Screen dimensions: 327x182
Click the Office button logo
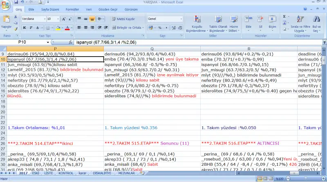(6, 5)
